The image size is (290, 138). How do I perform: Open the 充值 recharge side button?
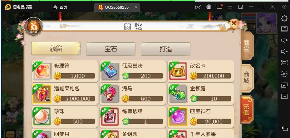pyautogui.click(x=247, y=110)
